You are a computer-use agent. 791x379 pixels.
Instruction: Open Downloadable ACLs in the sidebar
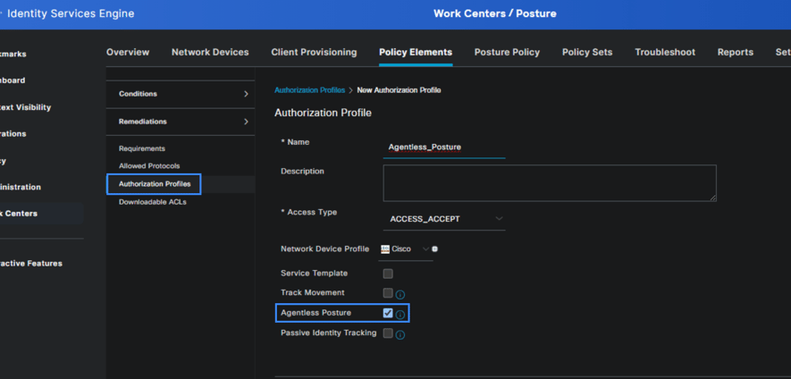click(x=153, y=202)
